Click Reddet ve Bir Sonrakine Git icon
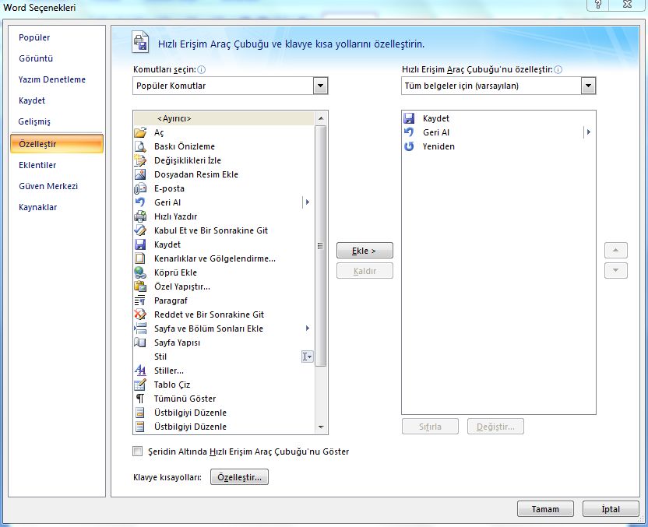 coord(140,314)
